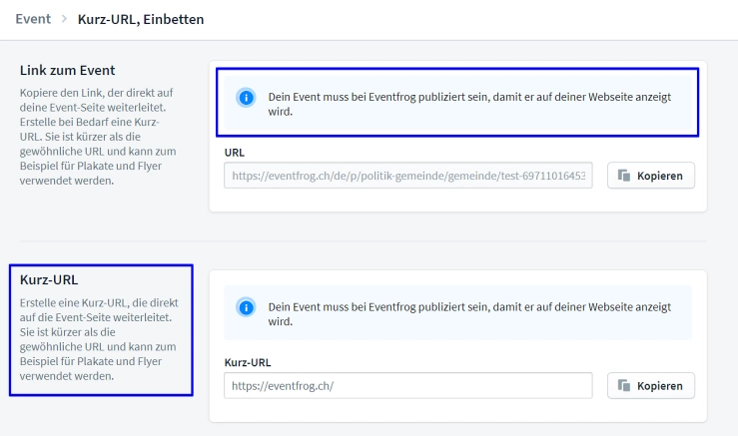The height and width of the screenshot is (436, 738).
Task: Click the description text under 'Link zum Event'
Action: pos(98,137)
